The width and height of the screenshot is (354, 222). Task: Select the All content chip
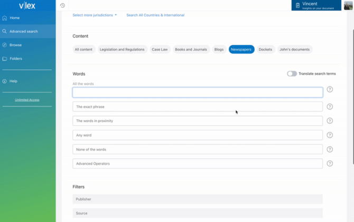(83, 50)
